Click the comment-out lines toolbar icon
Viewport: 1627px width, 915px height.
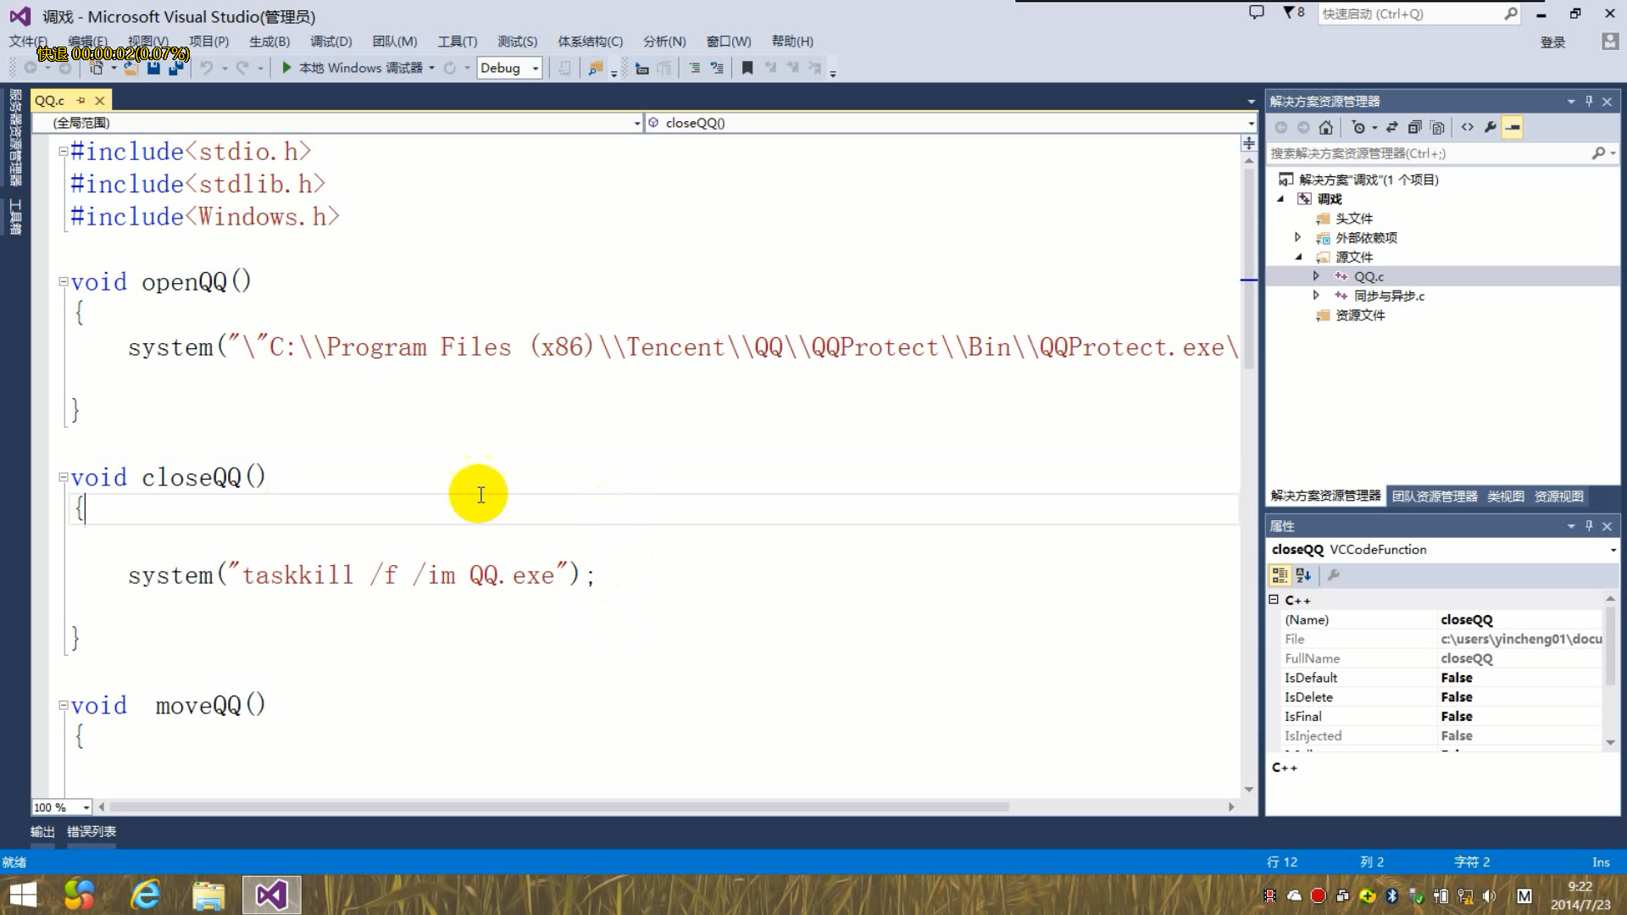click(694, 68)
